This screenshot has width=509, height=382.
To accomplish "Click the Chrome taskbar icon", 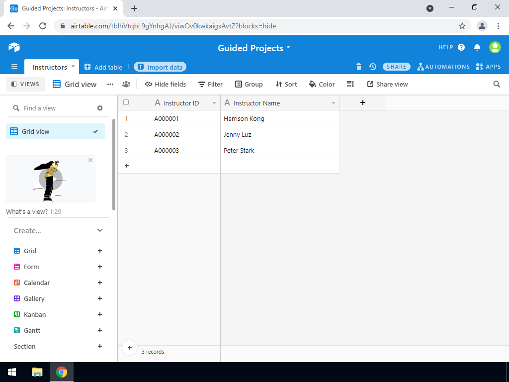I will click(x=61, y=372).
